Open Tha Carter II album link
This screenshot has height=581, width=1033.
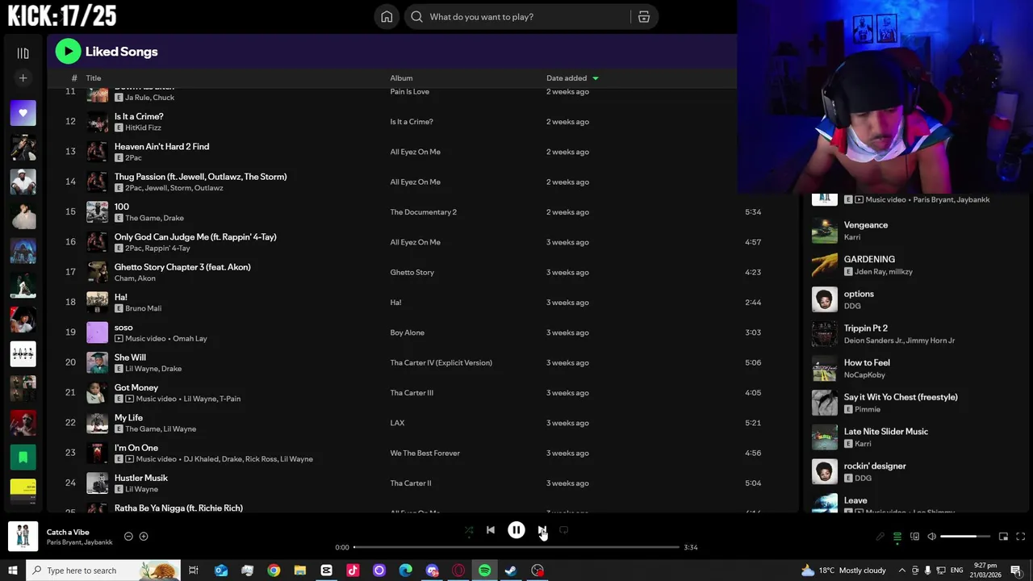click(x=411, y=483)
